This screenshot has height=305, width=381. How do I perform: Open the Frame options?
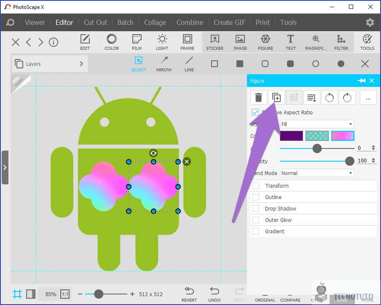[x=188, y=42]
